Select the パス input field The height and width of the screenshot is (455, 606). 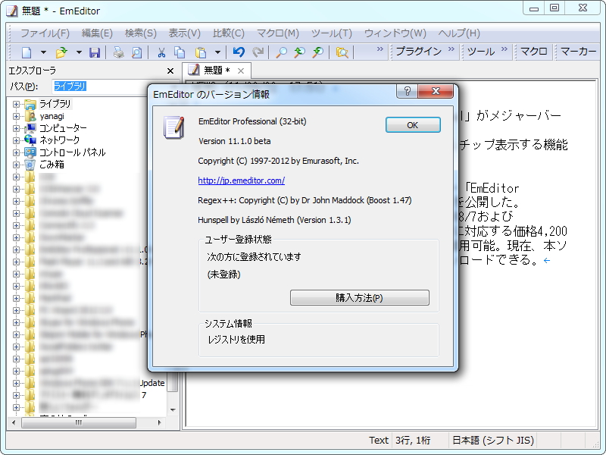click(91, 86)
